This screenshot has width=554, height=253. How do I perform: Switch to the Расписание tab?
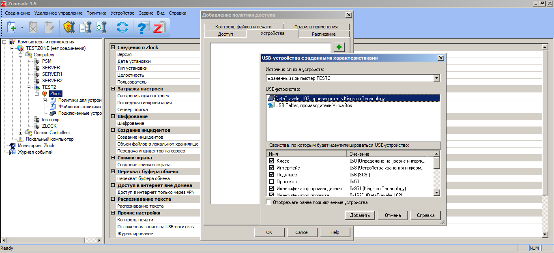(324, 34)
